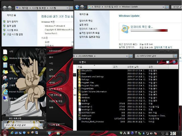Select the Shortcut_Blank_Arrow.ico file
182x136 pixels.
coord(92,122)
